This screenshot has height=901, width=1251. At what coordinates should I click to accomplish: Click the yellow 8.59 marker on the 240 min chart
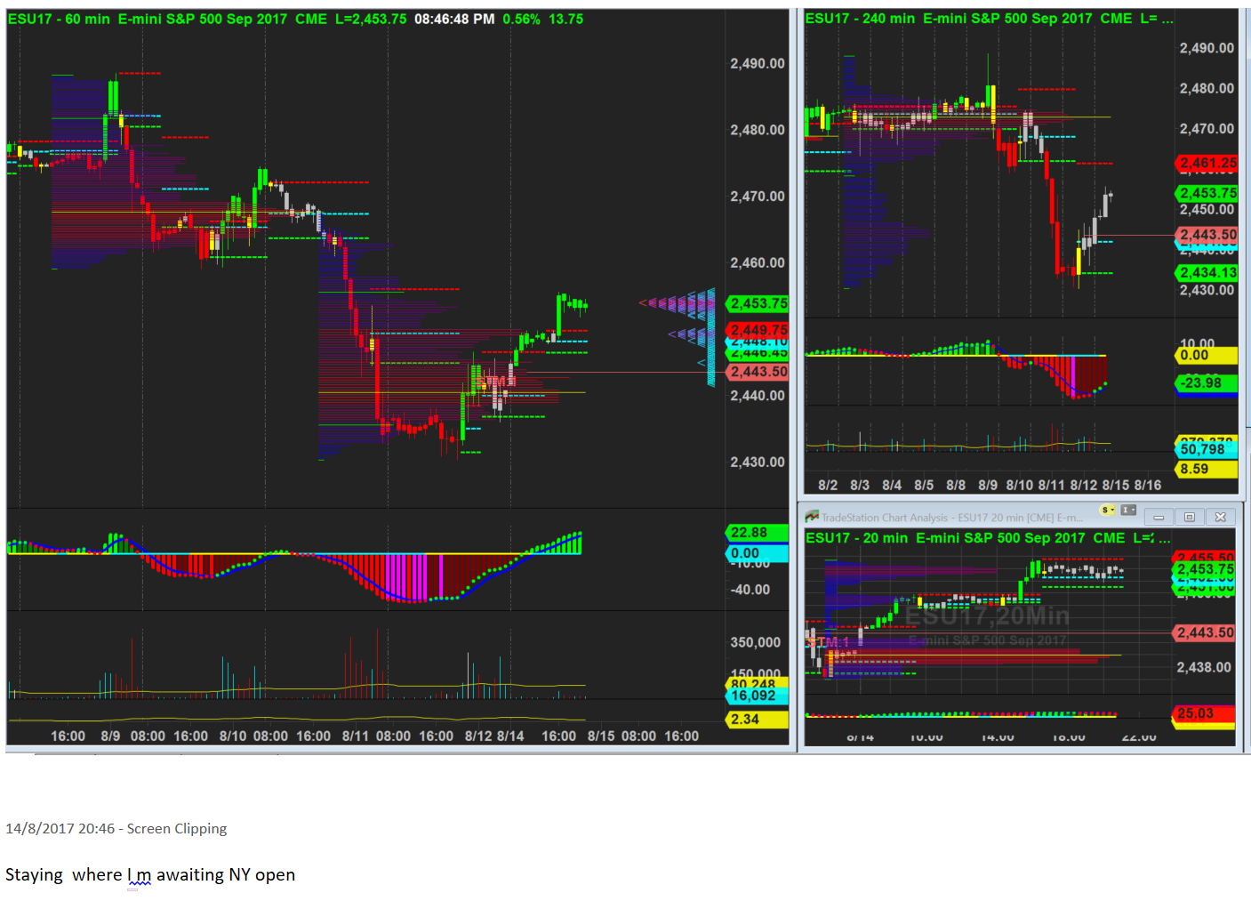pyautogui.click(x=1207, y=470)
